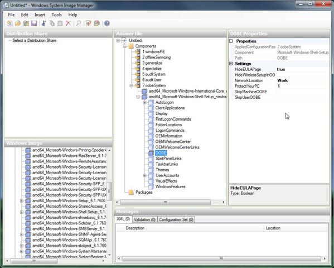Click the Open Answer File toolbar icon

click(x=18, y=23)
